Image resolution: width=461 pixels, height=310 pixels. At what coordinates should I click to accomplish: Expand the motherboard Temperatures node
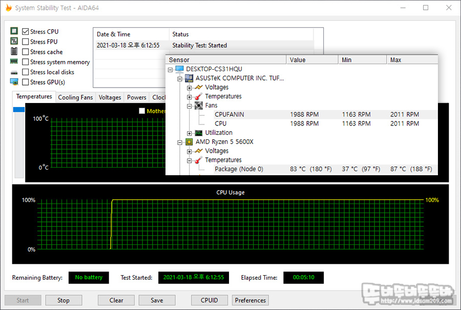[x=190, y=97]
